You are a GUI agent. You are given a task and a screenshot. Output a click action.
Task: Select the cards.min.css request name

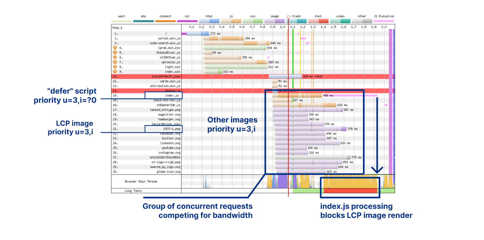click(x=169, y=48)
